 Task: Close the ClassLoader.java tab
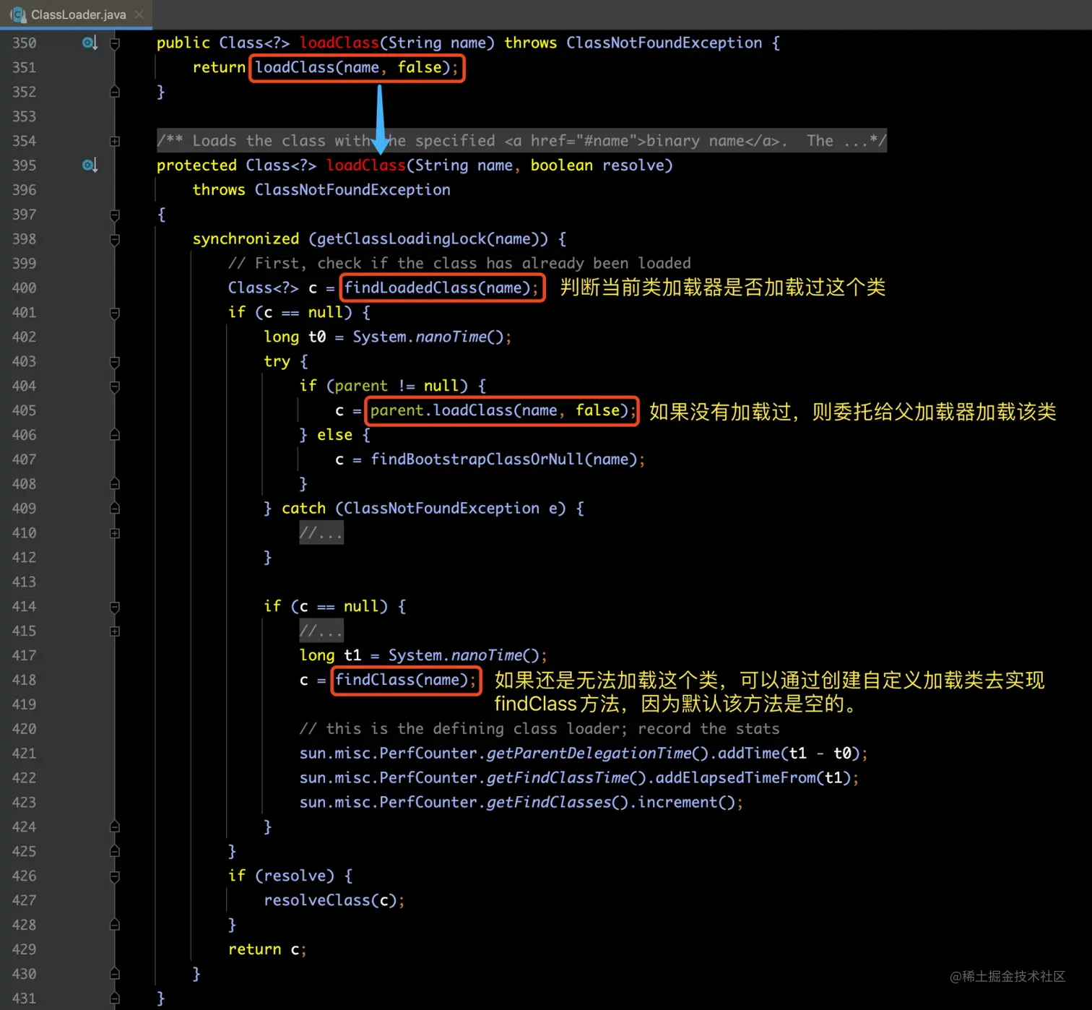click(x=139, y=14)
